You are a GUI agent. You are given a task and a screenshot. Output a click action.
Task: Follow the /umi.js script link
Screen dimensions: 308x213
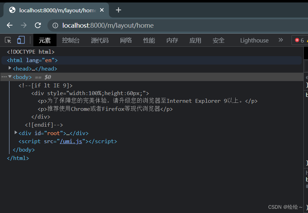coord(71,141)
